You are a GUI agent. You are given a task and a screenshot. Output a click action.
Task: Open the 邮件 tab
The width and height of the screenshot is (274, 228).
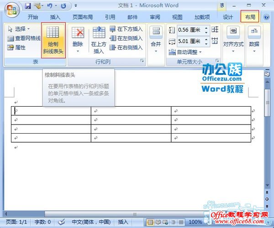(x=132, y=17)
